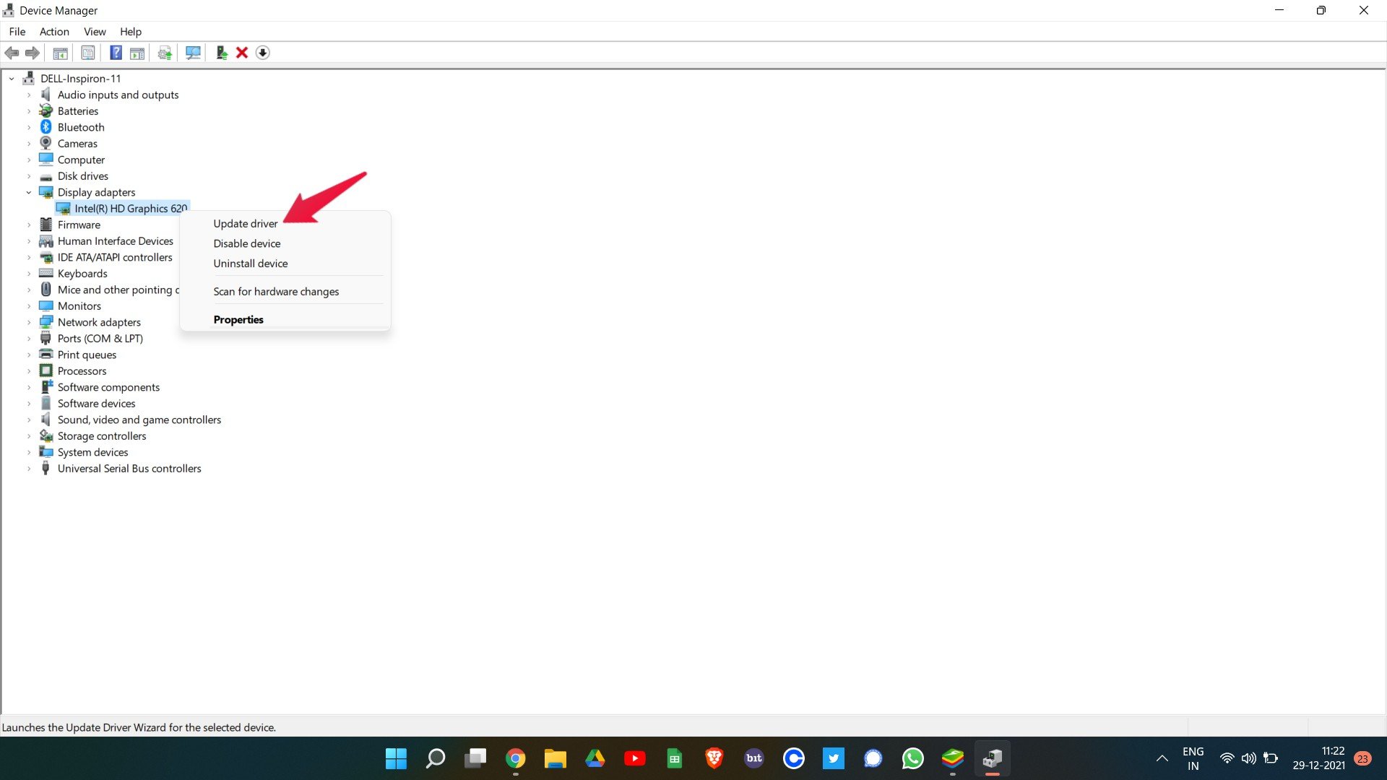Screen dimensions: 1387x780
Task: Click the properties toolbar icon
Action: point(87,53)
